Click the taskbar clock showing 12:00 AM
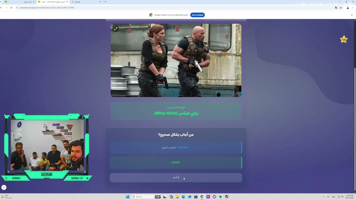The height and width of the screenshot is (200, 356). (x=350, y=197)
